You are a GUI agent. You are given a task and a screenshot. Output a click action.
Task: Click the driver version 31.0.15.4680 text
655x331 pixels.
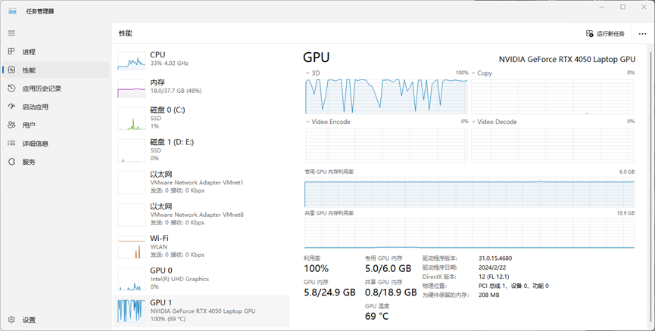tap(495, 258)
